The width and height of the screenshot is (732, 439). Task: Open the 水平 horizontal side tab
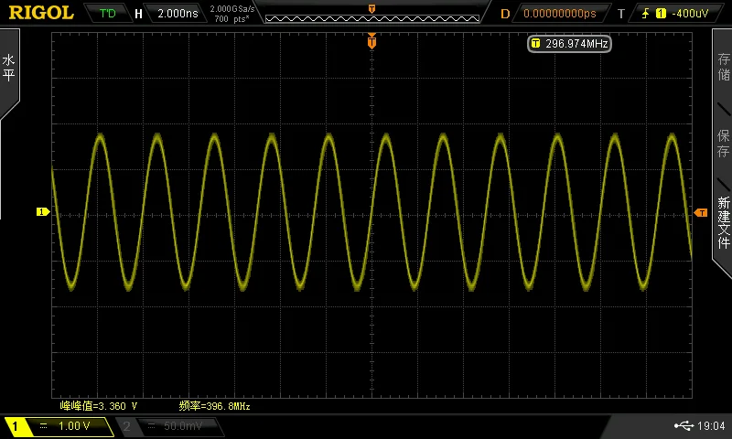pyautogui.click(x=9, y=68)
